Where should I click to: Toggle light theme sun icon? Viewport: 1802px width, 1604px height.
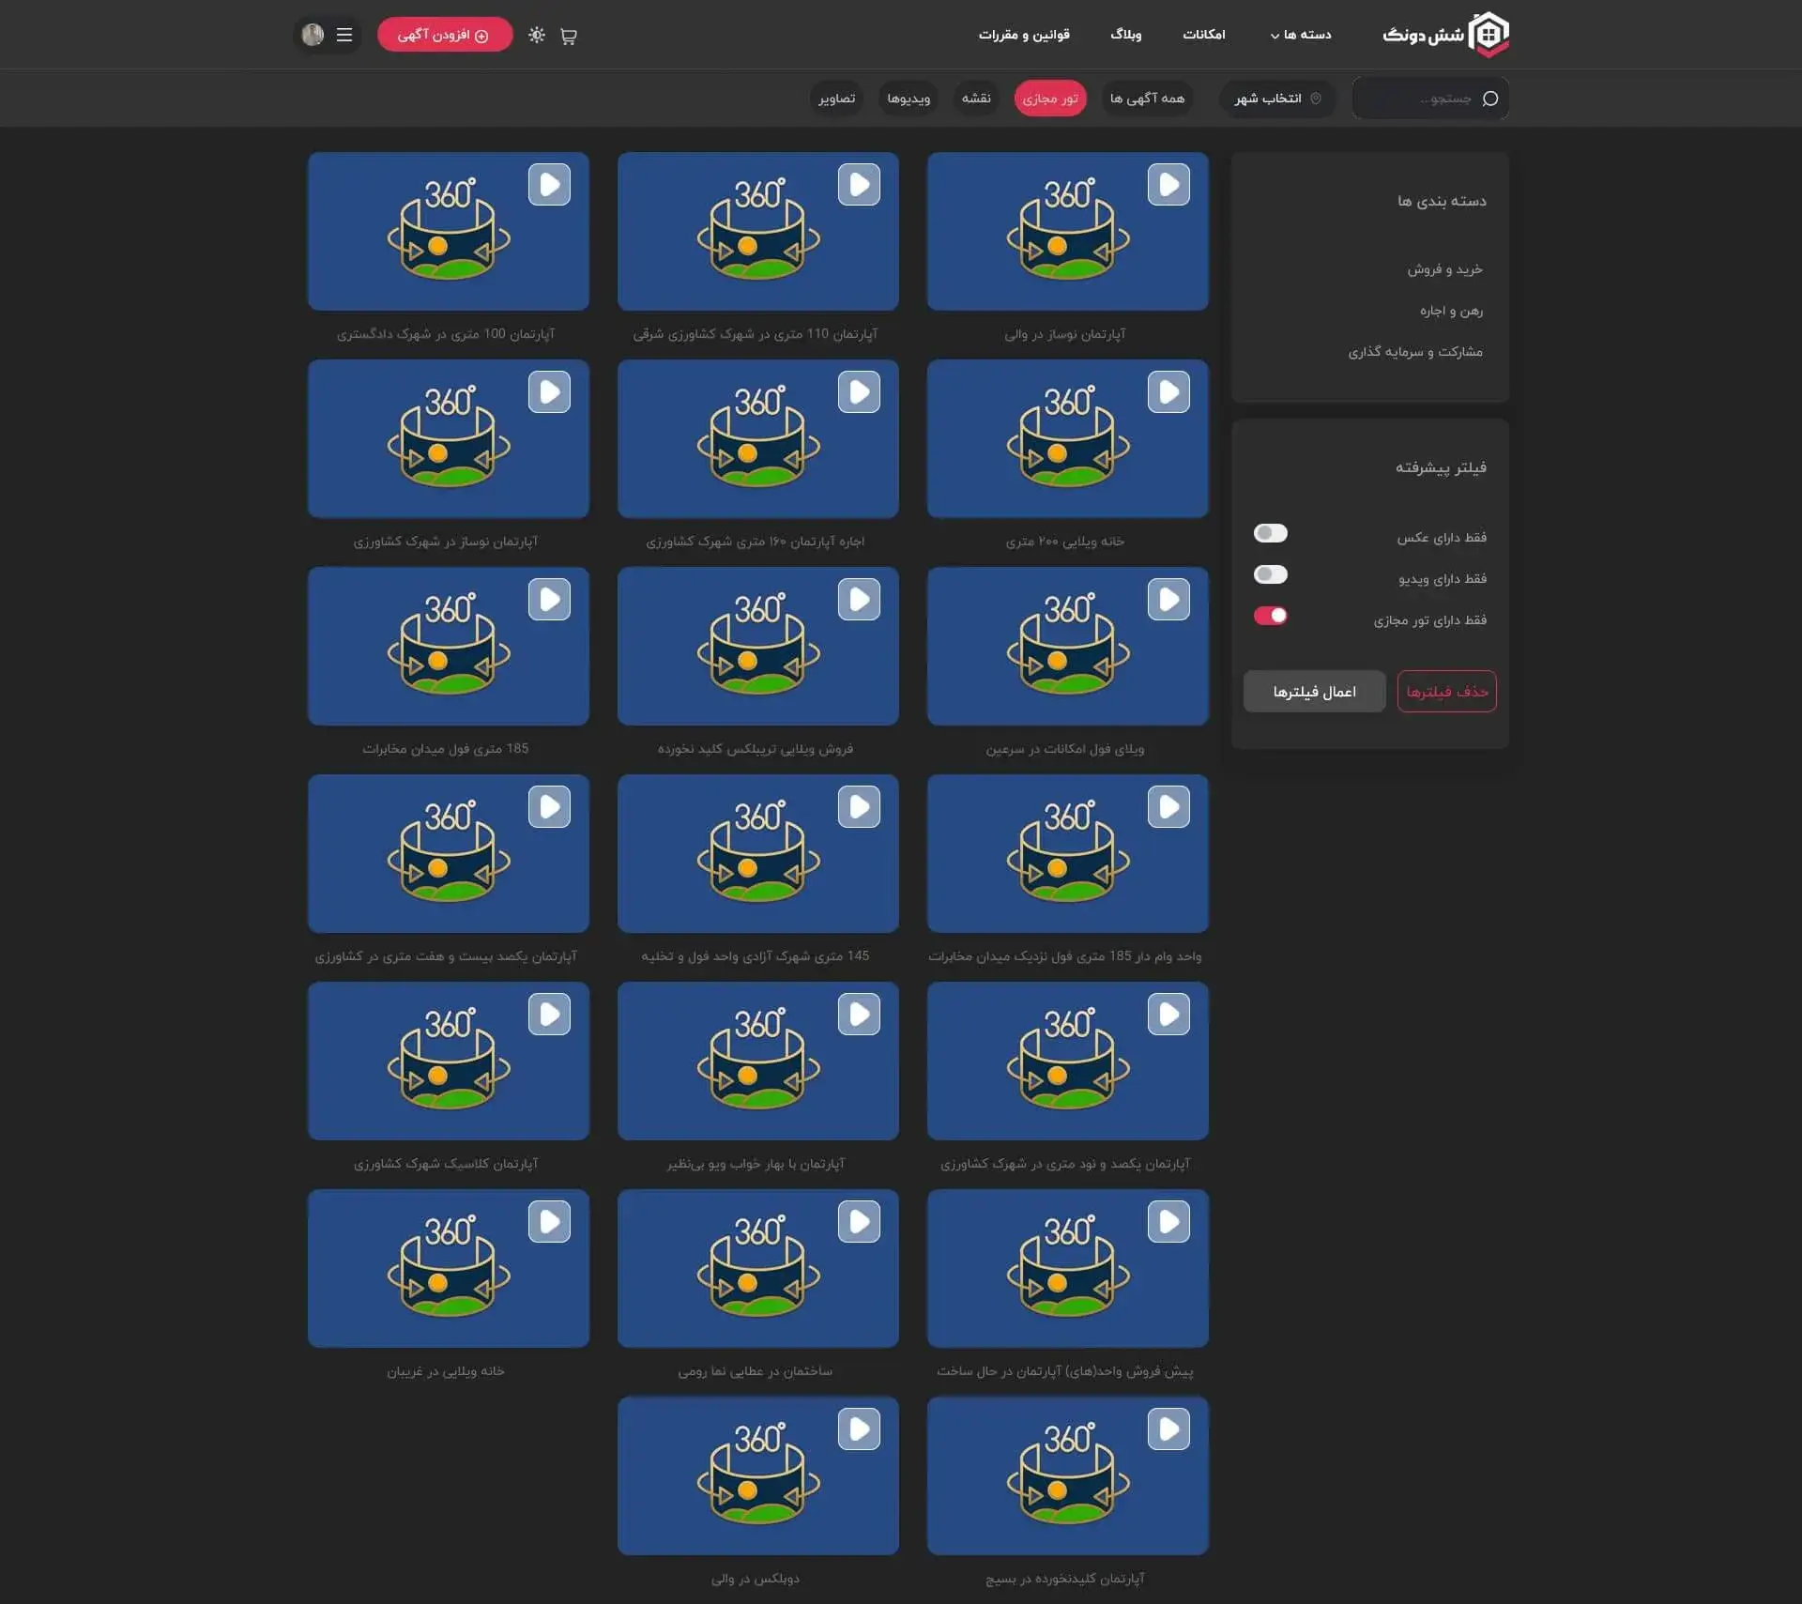536,35
